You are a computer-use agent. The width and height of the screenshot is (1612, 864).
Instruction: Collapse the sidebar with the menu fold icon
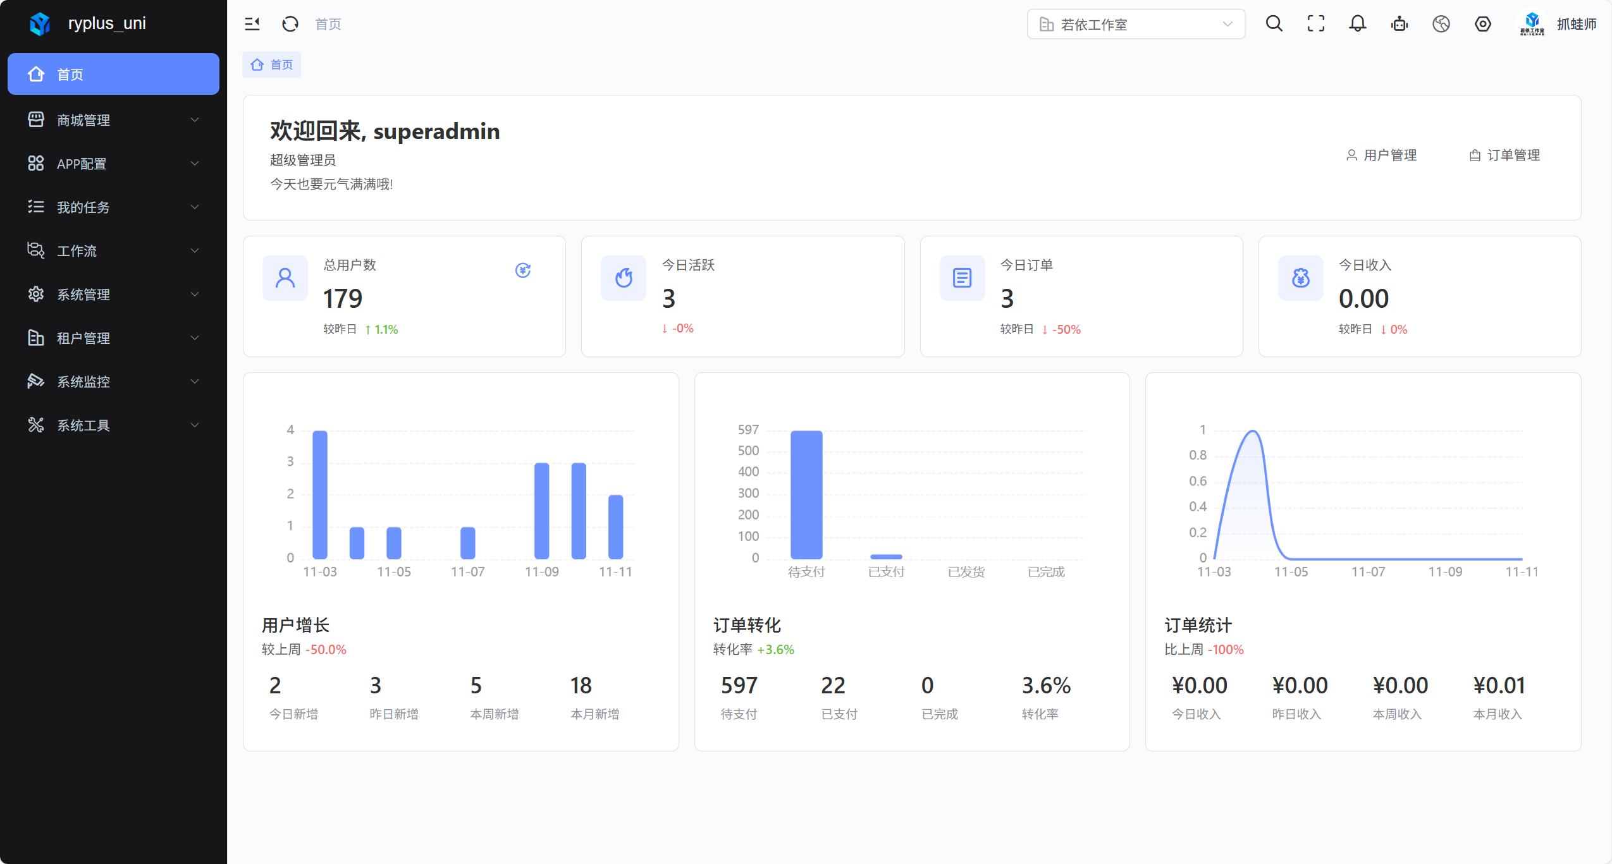click(252, 24)
